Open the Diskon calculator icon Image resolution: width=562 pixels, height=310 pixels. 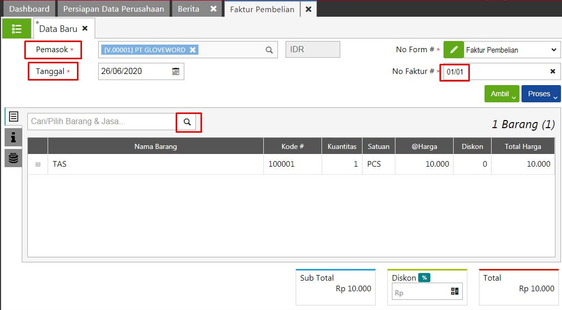[455, 291]
